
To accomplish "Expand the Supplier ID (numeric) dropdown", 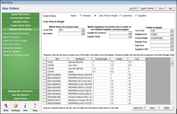I will tap(130, 33).
